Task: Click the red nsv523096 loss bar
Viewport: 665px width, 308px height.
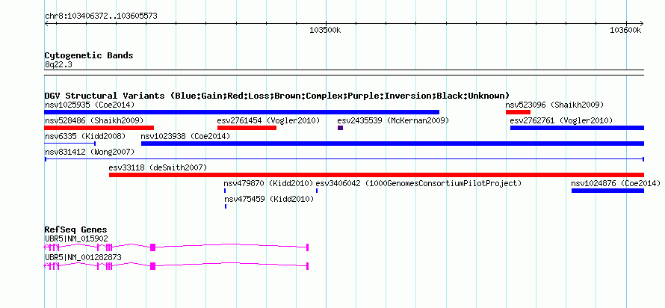Action: [x=518, y=112]
